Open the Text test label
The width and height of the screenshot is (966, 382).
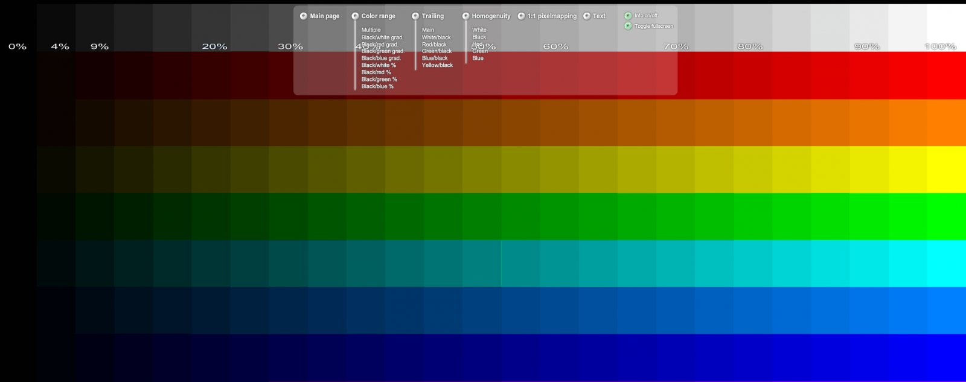[599, 16]
